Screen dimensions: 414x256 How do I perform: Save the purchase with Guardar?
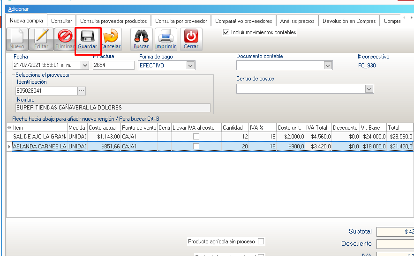(88, 39)
